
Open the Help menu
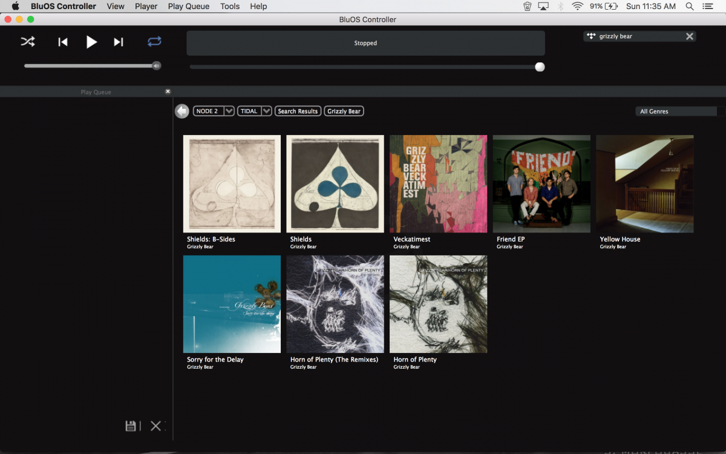pyautogui.click(x=258, y=6)
